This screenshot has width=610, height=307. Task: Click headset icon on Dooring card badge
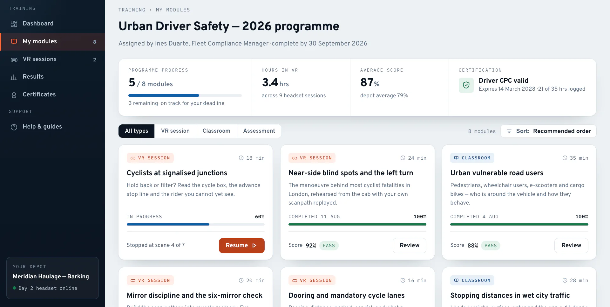tap(295, 281)
